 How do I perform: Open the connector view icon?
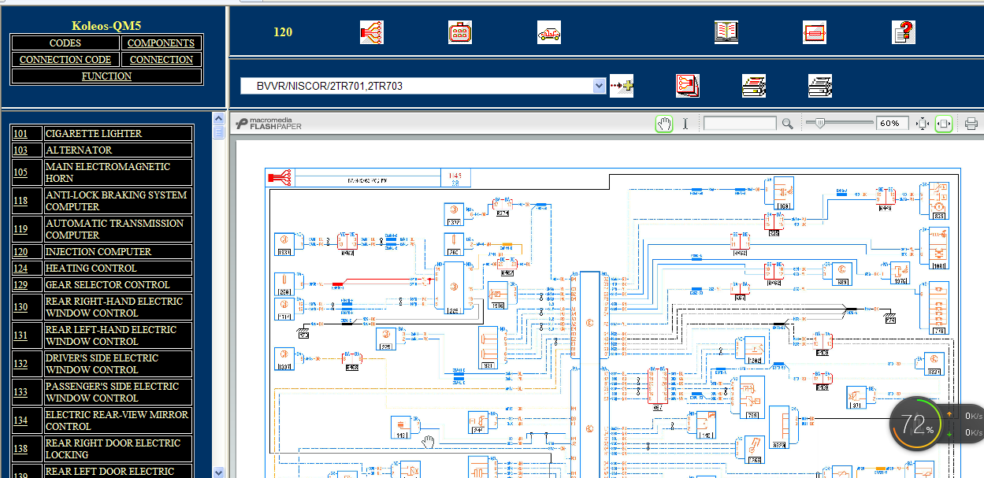click(460, 32)
